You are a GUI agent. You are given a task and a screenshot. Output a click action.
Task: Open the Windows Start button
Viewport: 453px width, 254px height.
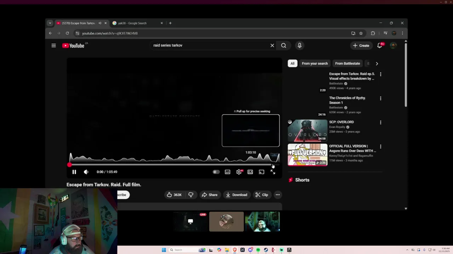[164, 250]
